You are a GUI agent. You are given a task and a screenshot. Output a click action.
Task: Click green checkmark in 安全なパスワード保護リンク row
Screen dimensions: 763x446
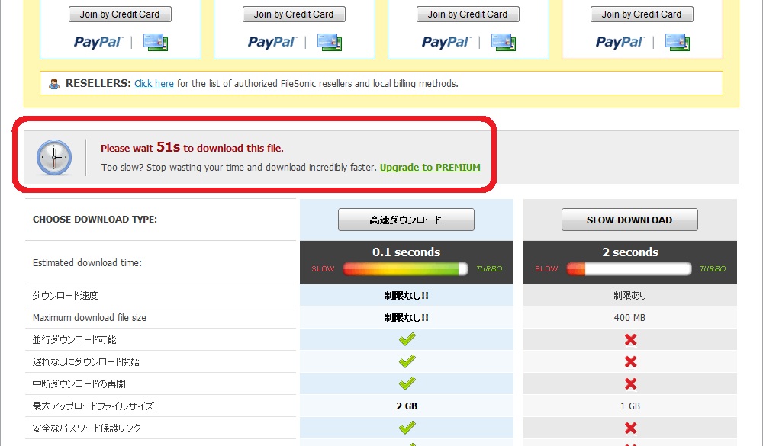[407, 428]
